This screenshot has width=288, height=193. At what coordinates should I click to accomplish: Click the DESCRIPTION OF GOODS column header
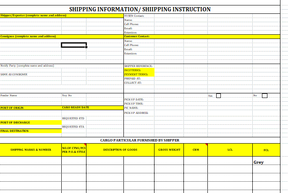click(x=120, y=150)
